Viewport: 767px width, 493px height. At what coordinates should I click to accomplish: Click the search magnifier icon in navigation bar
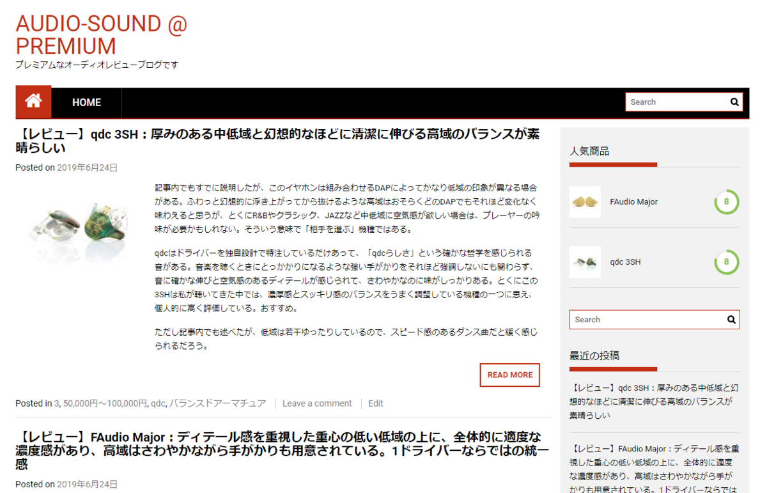[734, 102]
